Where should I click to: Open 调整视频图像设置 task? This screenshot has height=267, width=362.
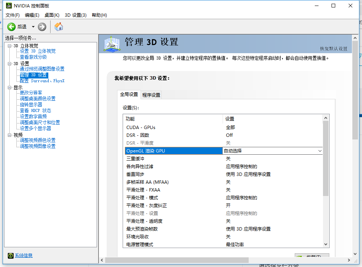[x=38, y=146]
